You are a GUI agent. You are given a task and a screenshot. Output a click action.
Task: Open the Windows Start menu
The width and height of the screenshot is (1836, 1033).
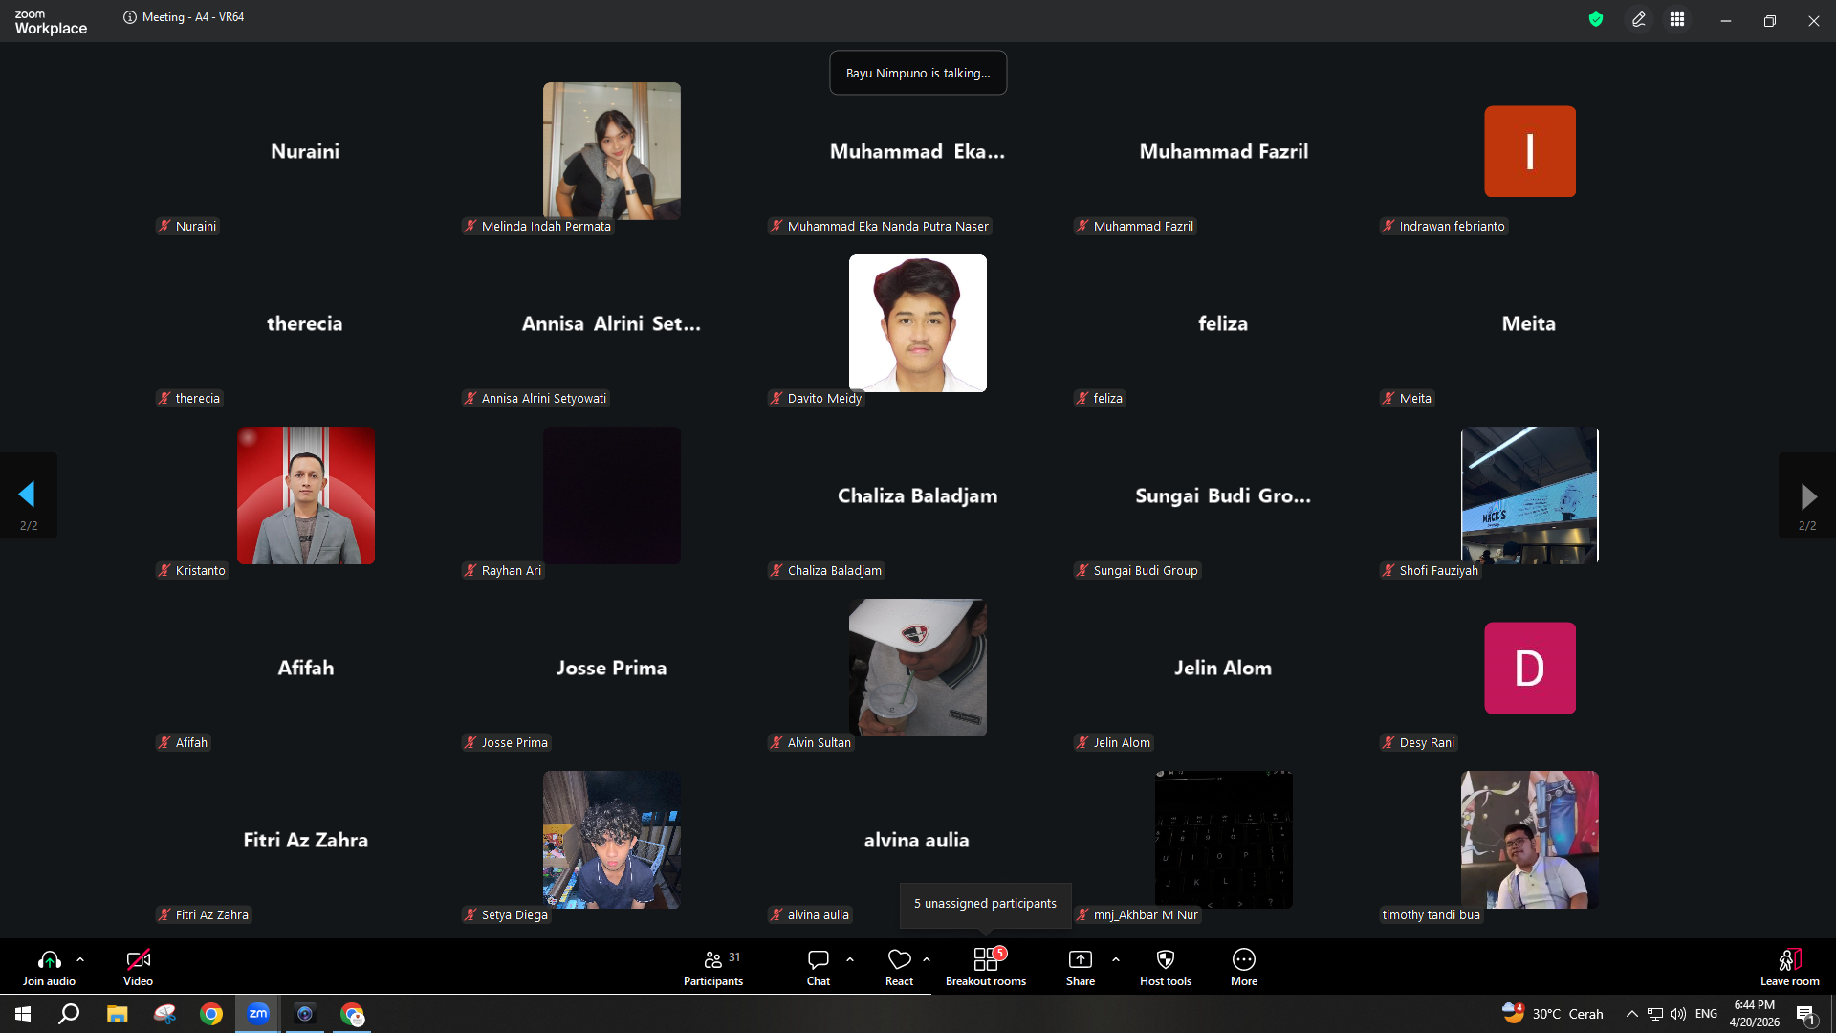23,1014
